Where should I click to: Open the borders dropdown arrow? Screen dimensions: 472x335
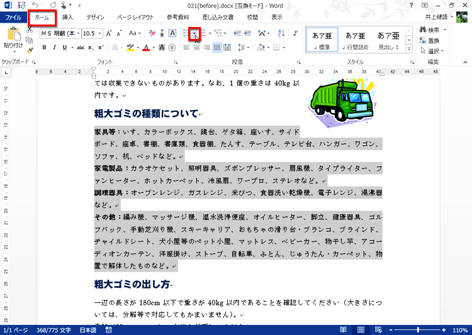tap(284, 48)
